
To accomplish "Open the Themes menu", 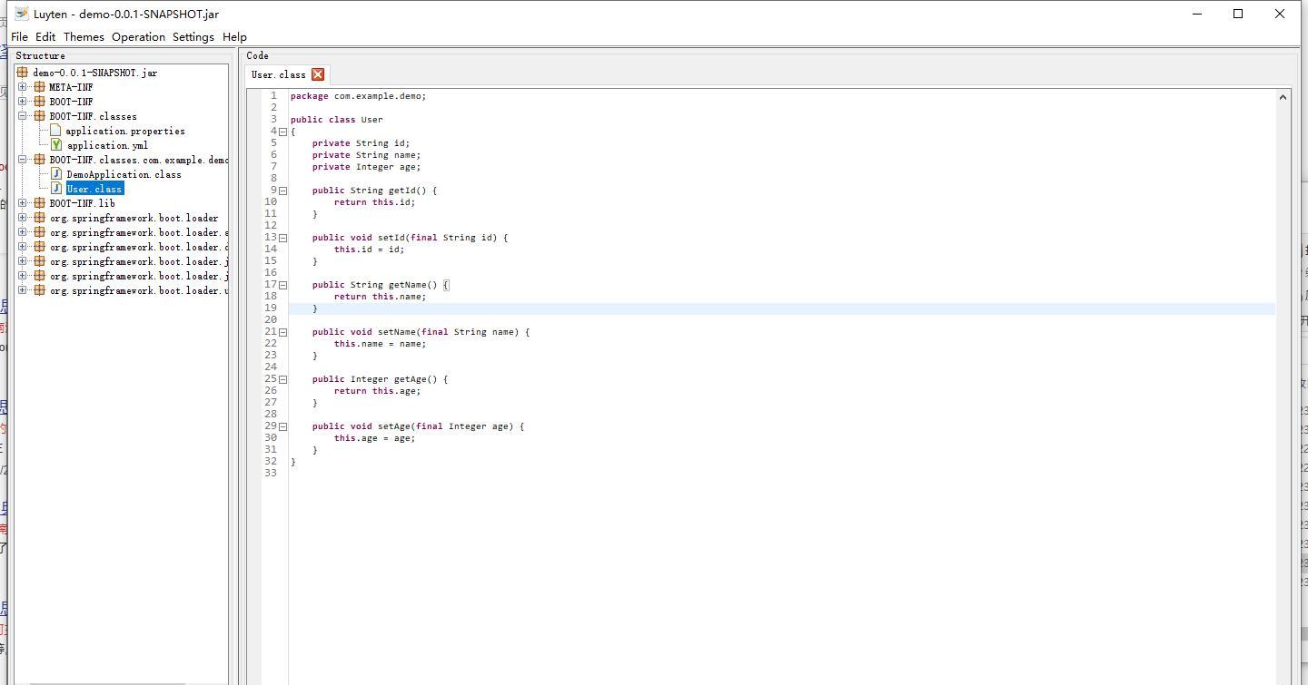I will pyautogui.click(x=84, y=37).
